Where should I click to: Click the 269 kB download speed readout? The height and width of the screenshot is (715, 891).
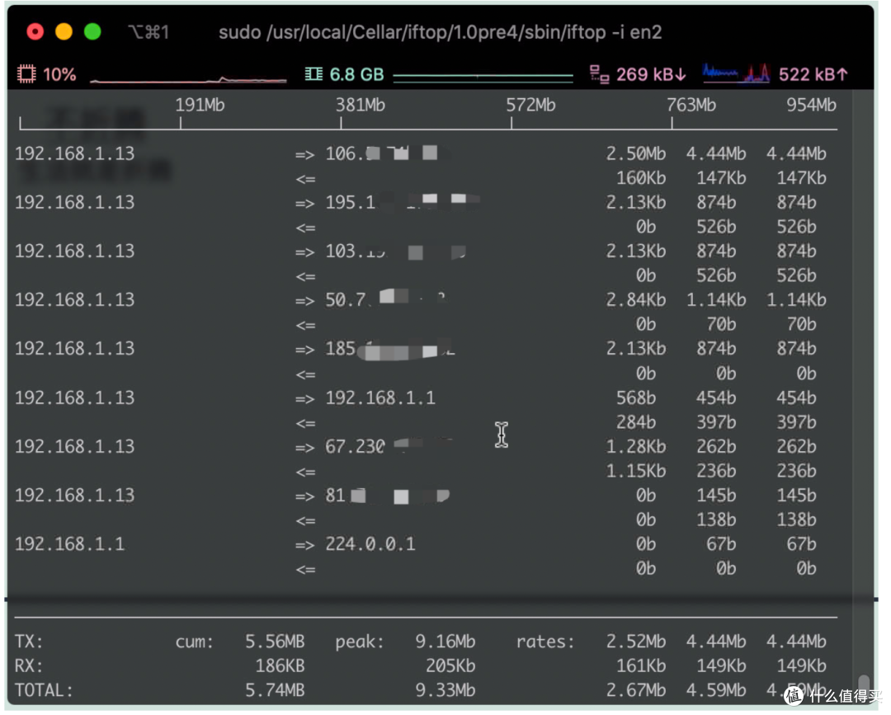click(650, 75)
